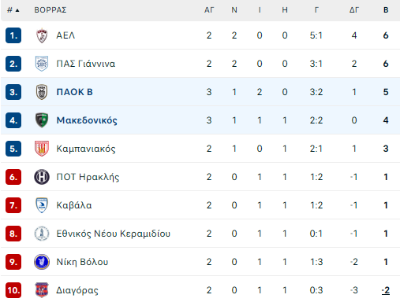Viewport: 400px width, 302px height.
Task: Open the Καβάλα club shield icon
Action: [x=42, y=205]
